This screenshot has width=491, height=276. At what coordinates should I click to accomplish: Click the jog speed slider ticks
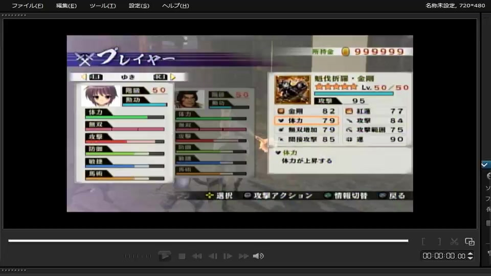[138, 256]
